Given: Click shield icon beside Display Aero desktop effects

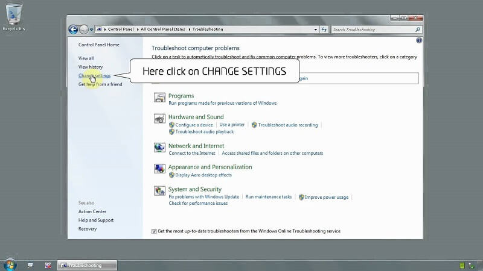Looking at the screenshot, I should point(171,175).
